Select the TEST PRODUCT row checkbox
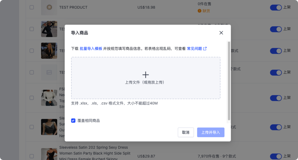 pyautogui.click(x=32, y=8)
